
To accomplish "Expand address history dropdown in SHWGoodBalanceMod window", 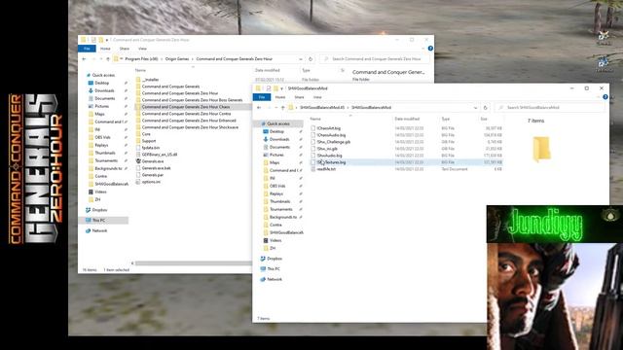I will tap(475, 108).
